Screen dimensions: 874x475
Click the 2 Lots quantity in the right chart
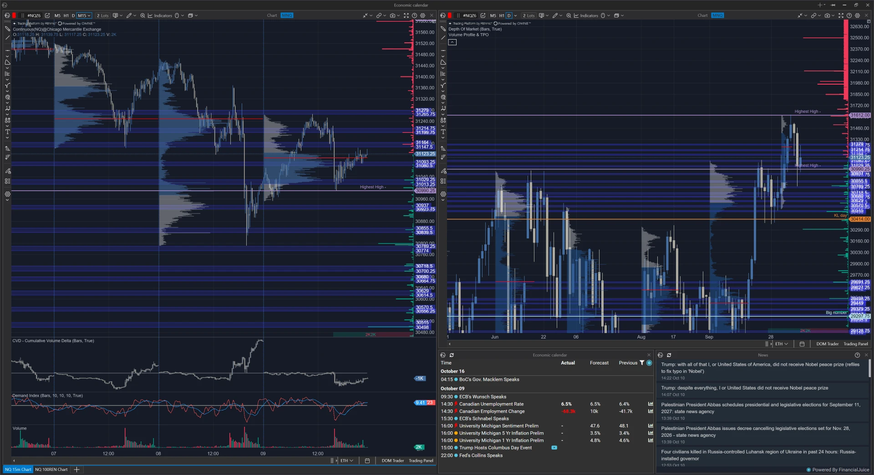pyautogui.click(x=528, y=15)
